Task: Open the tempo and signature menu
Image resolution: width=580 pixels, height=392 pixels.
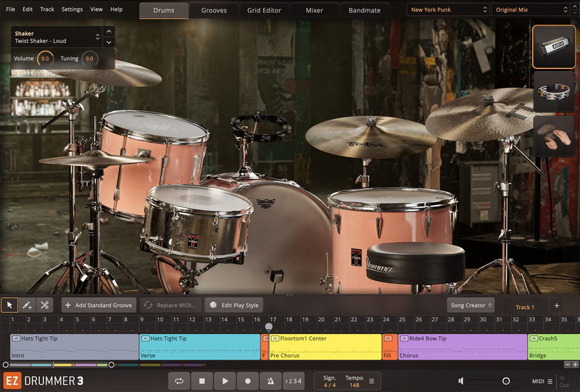Action: point(372,381)
